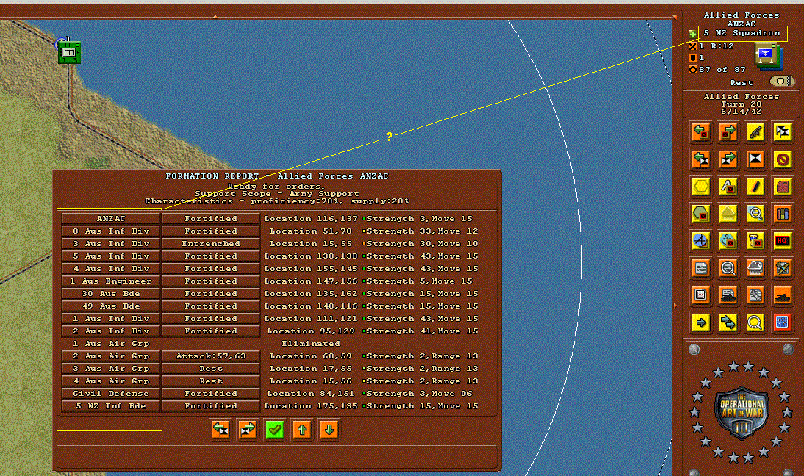Select 5 NZ Inf Bde unit
The height and width of the screenshot is (476, 804).
point(111,405)
